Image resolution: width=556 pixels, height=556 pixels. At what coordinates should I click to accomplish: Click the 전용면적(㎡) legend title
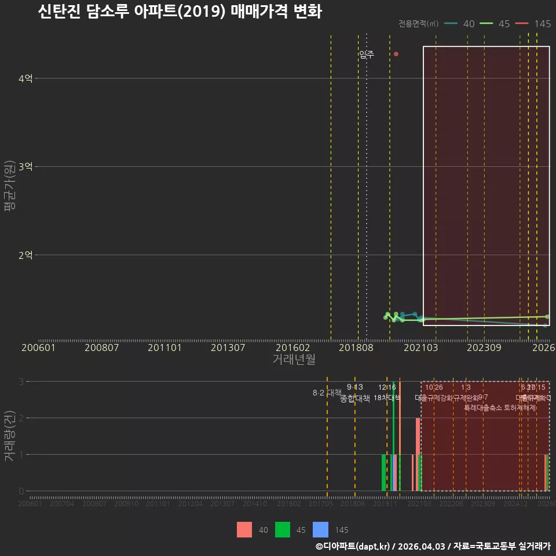coord(418,24)
